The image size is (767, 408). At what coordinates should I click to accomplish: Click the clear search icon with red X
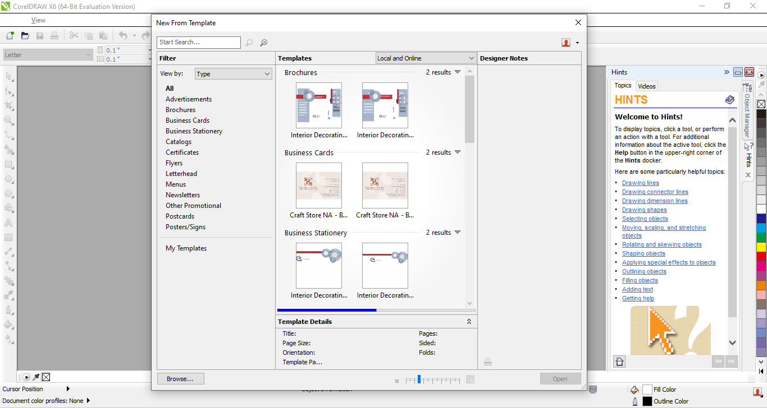click(263, 43)
